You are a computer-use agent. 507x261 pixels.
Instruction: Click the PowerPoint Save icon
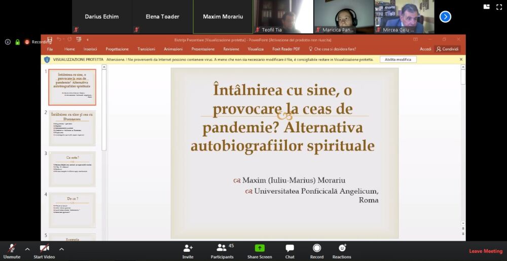[x=50, y=40]
